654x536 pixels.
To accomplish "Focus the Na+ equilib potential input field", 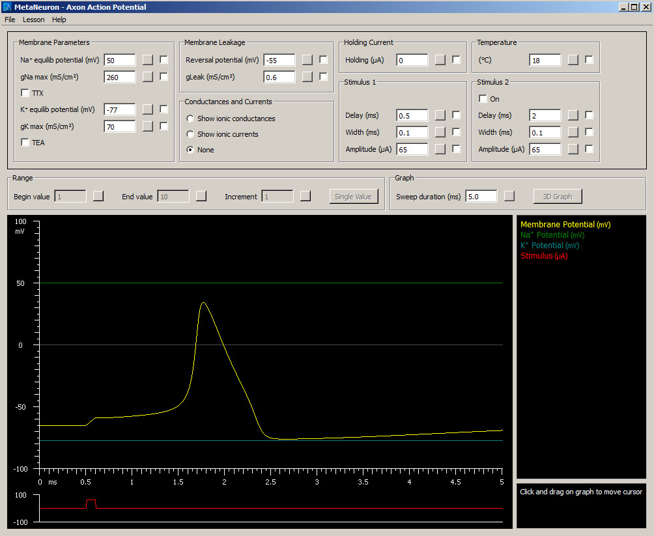I will point(120,60).
